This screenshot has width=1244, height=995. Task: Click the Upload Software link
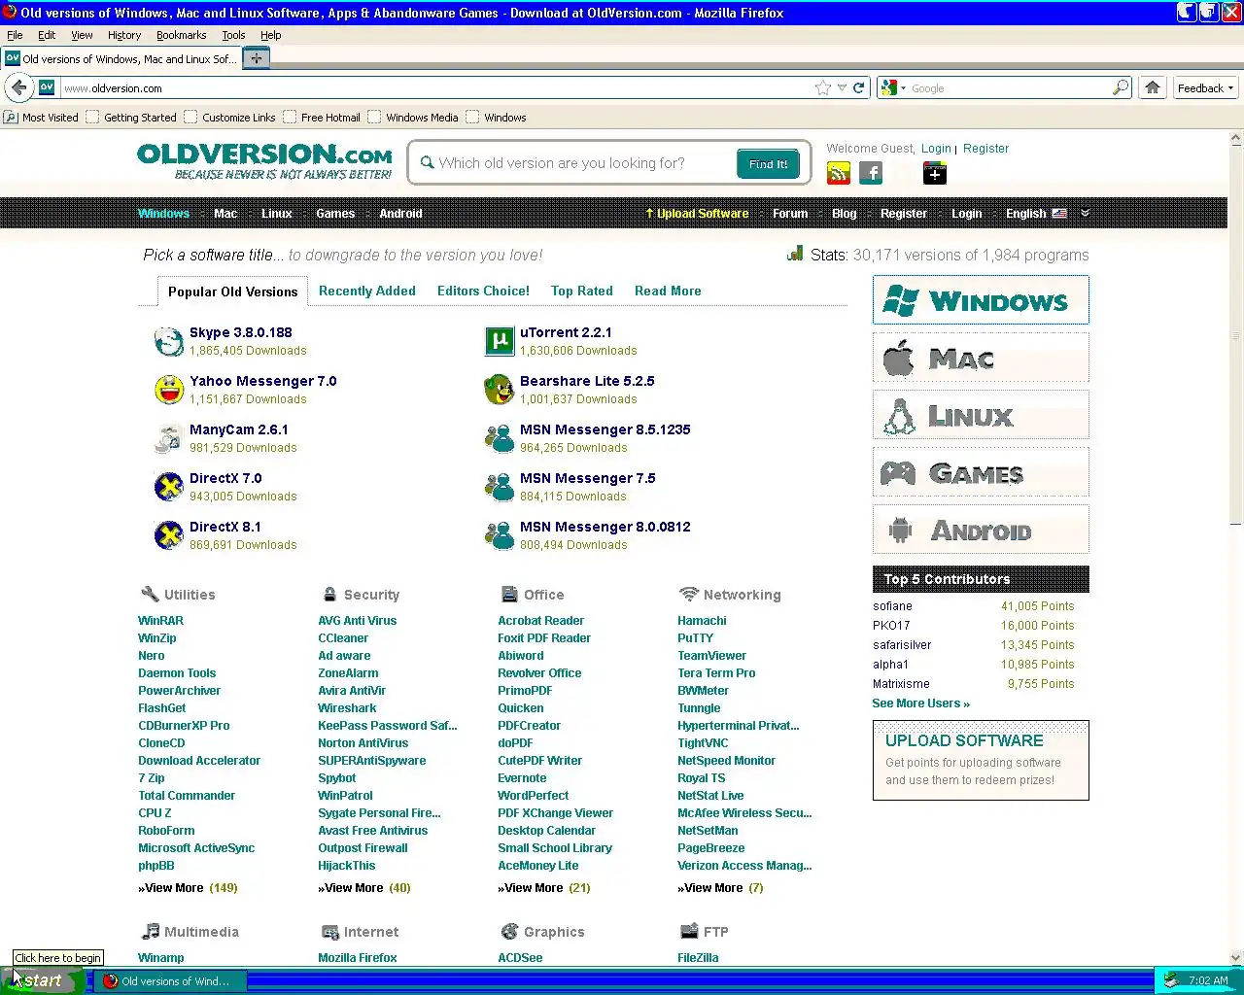[697, 213]
